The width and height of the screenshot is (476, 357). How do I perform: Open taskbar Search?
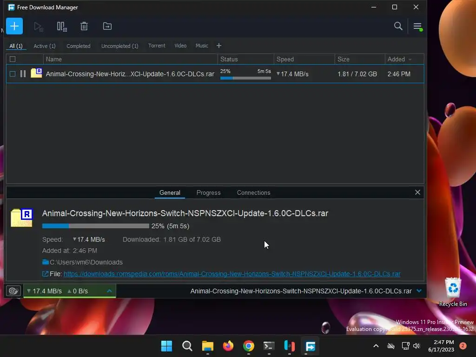187,346
